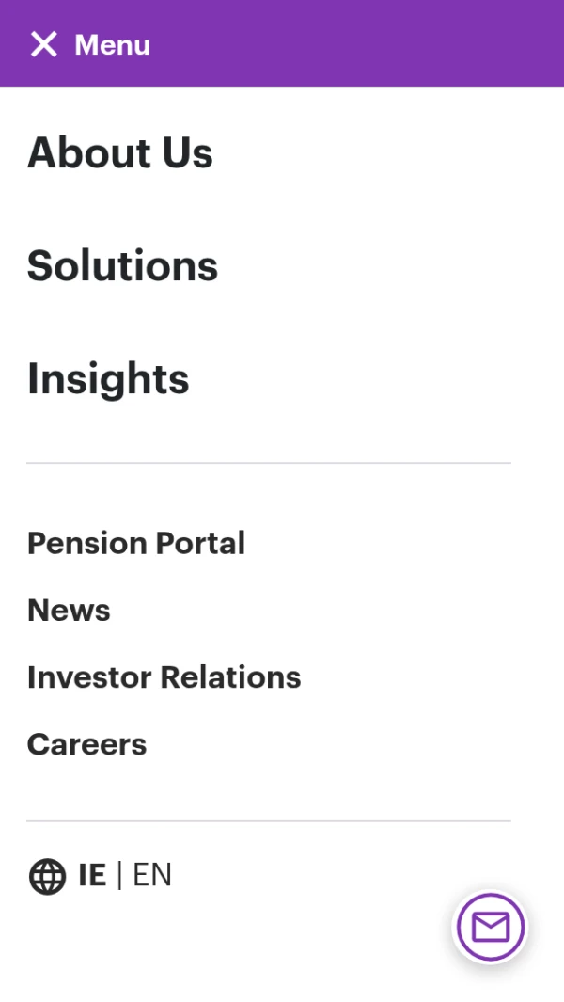
Task: Go to the Insights section
Action: point(108,379)
